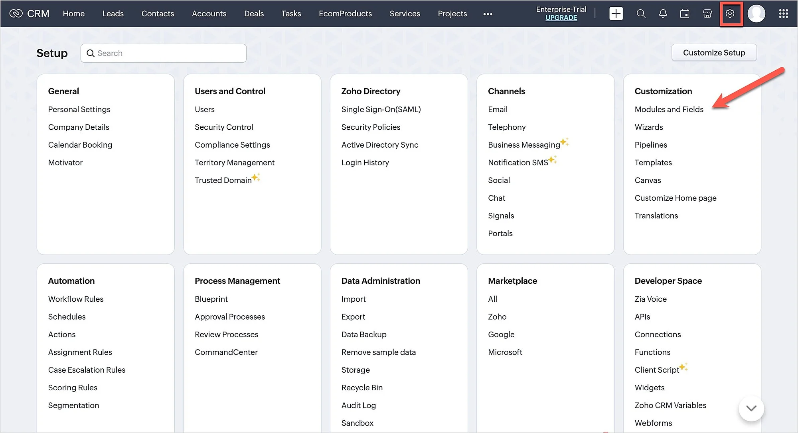Image resolution: width=798 pixels, height=433 pixels.
Task: Open the Projects module tab
Action: click(x=452, y=14)
